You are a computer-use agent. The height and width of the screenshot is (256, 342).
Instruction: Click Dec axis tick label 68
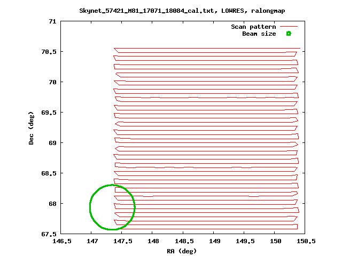[52, 204]
